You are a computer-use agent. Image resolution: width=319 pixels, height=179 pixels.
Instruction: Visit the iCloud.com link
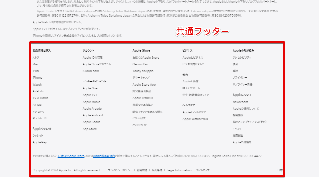pyautogui.click(x=91, y=71)
